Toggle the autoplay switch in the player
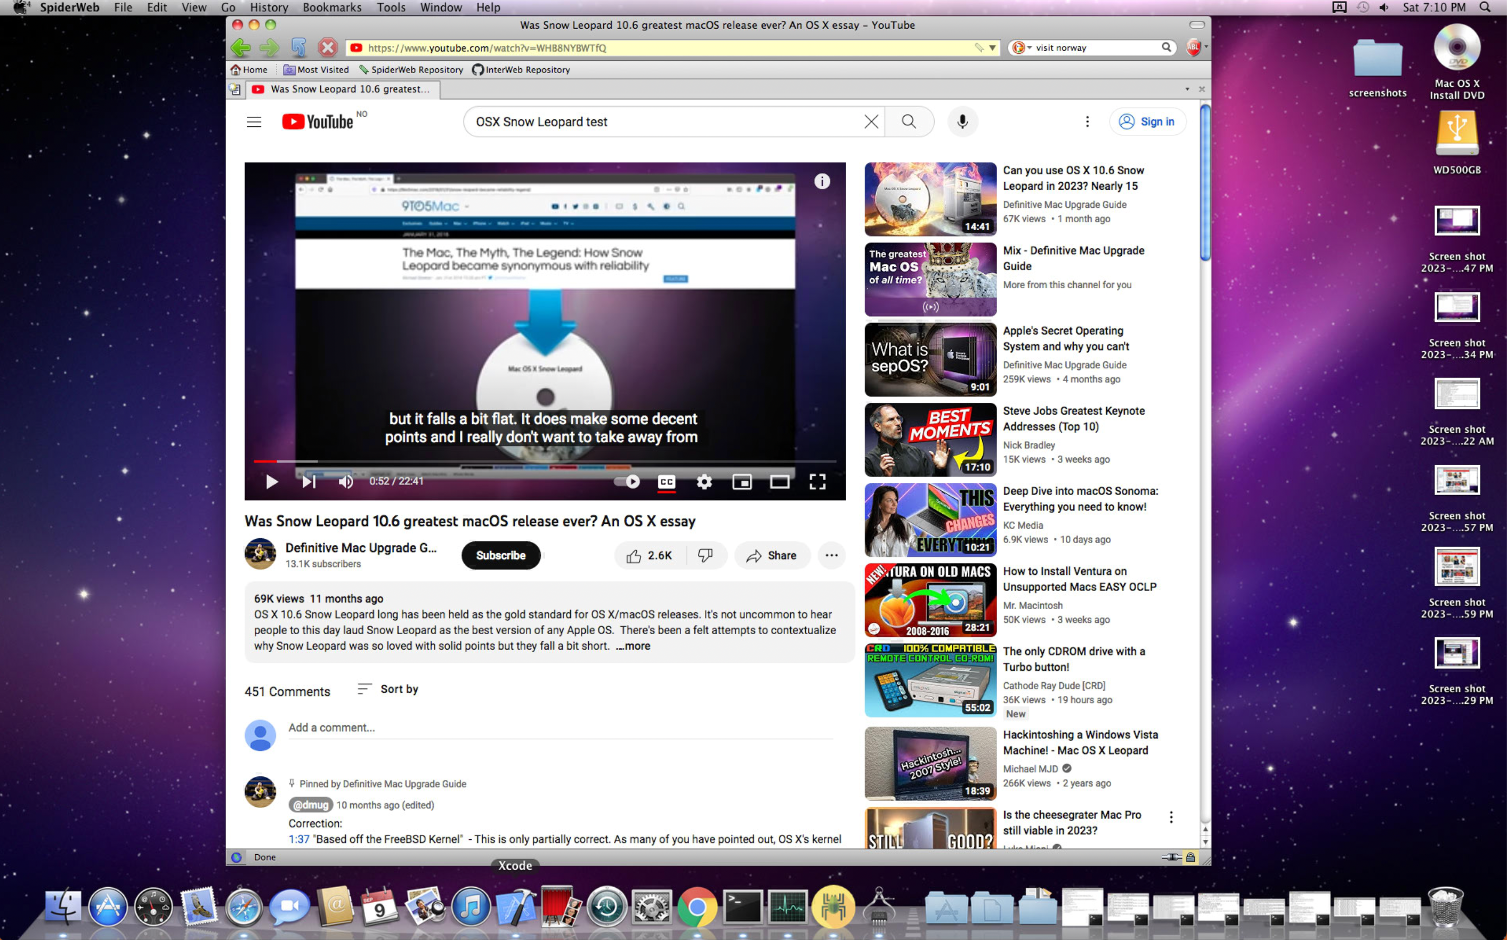The image size is (1507, 940). coord(627,481)
